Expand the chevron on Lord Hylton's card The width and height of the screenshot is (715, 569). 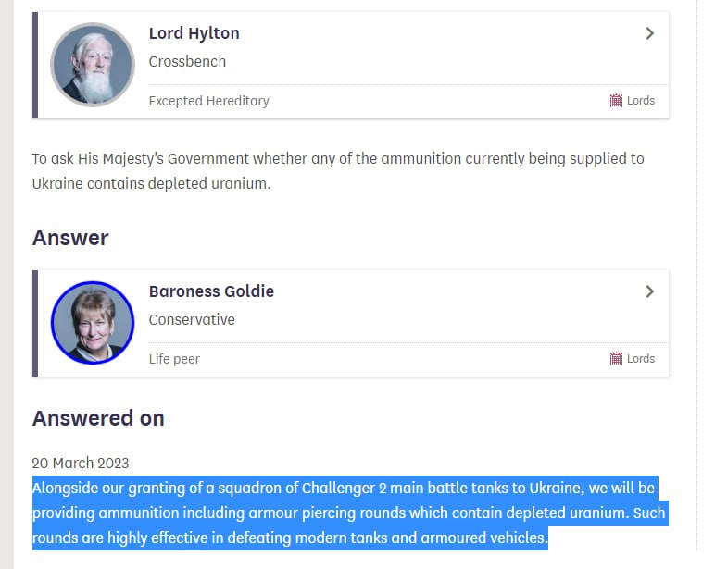649,33
